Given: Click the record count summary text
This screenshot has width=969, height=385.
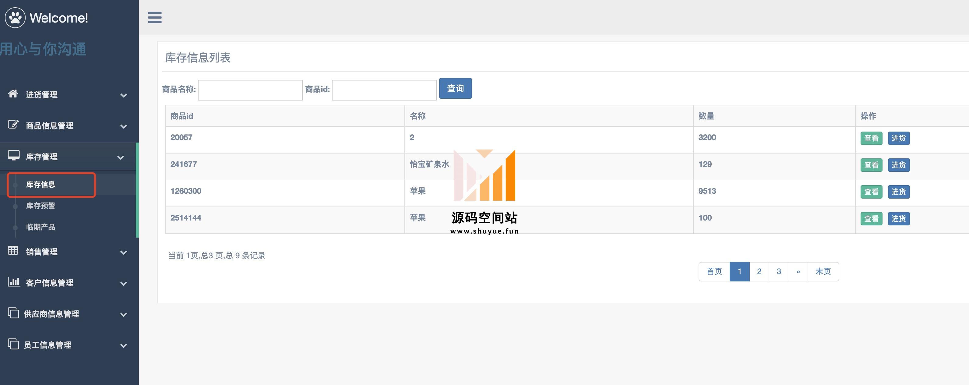Looking at the screenshot, I should [x=217, y=256].
